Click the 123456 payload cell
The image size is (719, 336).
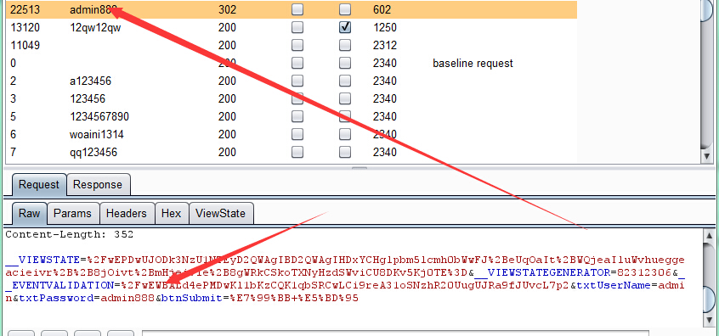tap(88, 99)
